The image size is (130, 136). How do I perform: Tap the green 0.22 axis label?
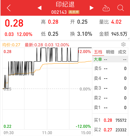click(7, 126)
